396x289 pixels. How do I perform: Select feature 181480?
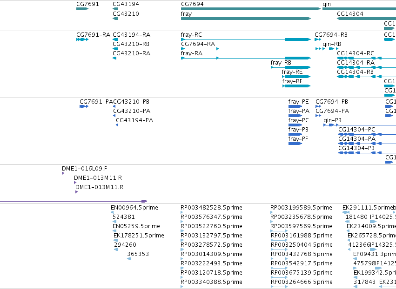point(356,217)
